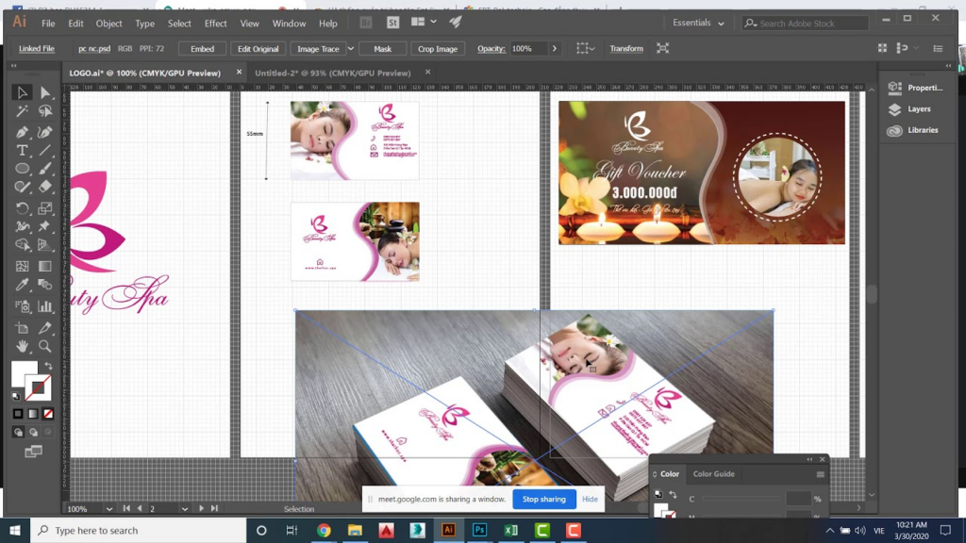Select the Selection tool
This screenshot has width=966, height=543.
(23, 91)
